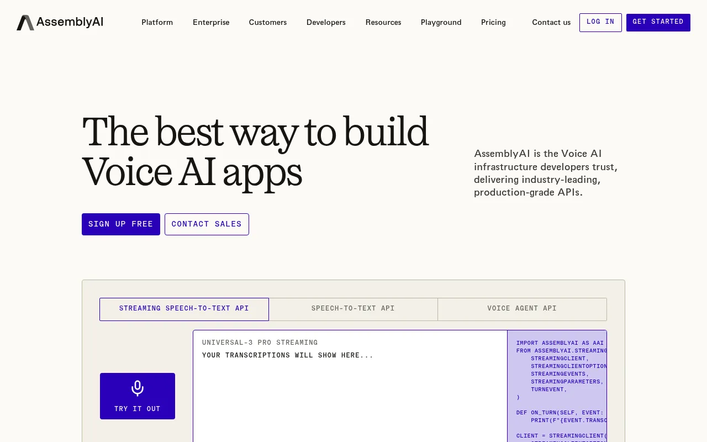Open the Resources menu
The height and width of the screenshot is (442, 707).
[x=383, y=23]
